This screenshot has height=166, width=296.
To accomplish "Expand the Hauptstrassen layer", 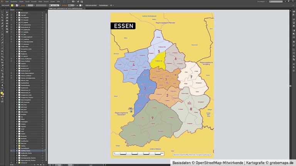I will tap(17, 88).
